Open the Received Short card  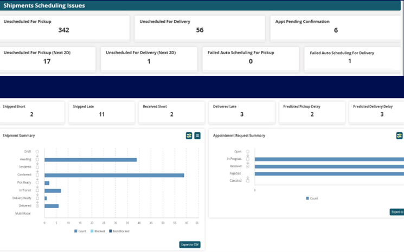171,112
